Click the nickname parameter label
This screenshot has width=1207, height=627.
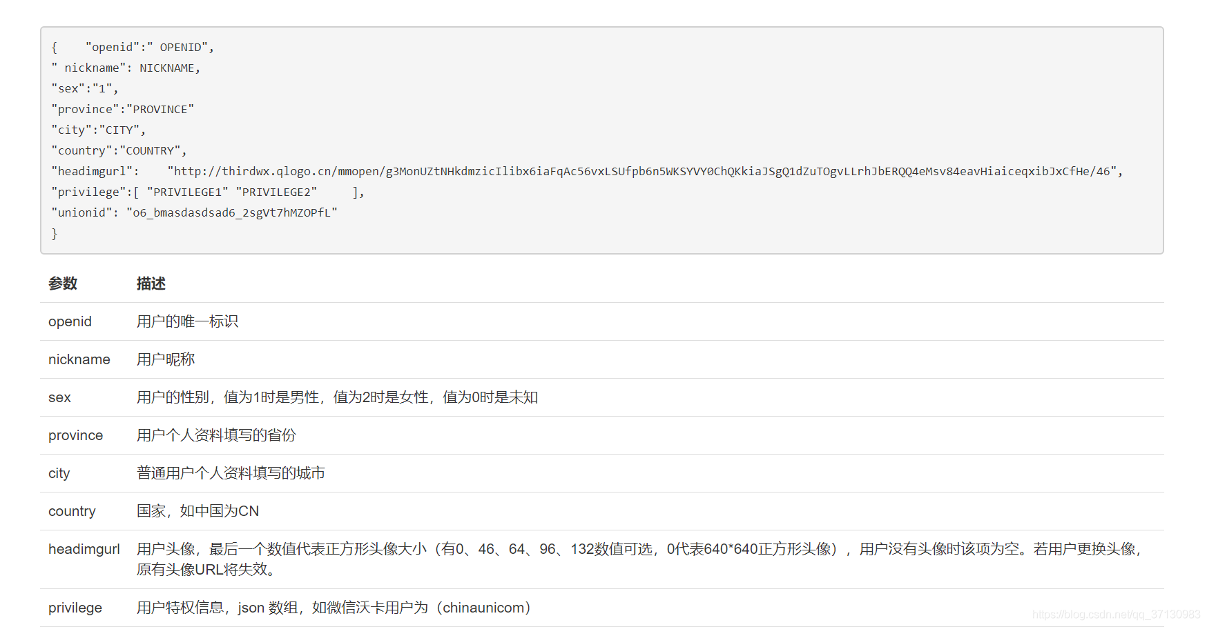click(79, 359)
